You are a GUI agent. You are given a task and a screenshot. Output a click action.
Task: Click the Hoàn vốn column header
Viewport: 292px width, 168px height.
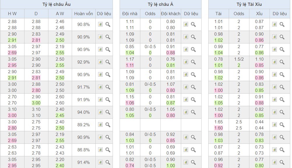click(x=83, y=14)
